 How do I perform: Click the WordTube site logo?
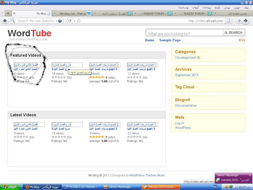click(x=29, y=33)
